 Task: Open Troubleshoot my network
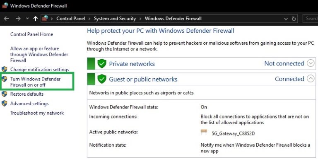point(37,113)
